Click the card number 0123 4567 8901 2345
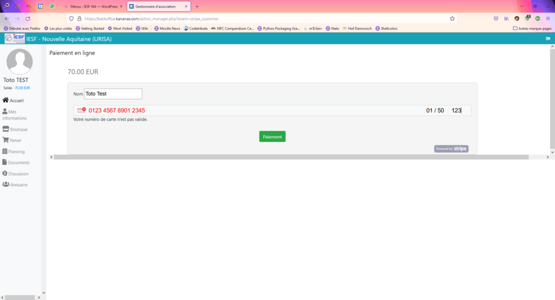The image size is (555, 300). click(x=117, y=110)
